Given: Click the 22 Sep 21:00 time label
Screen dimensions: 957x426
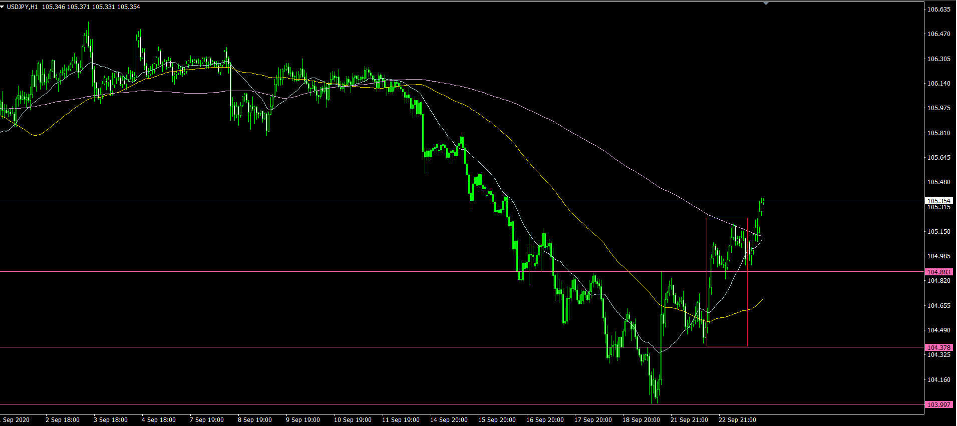Looking at the screenshot, I should coord(737,420).
